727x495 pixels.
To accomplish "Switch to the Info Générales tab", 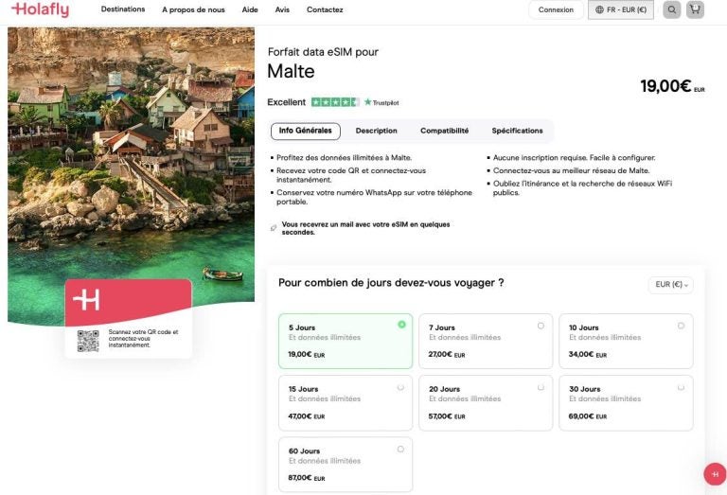I will click(306, 132).
